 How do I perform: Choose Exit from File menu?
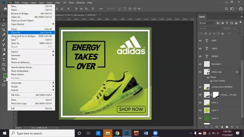pyautogui.click(x=31, y=108)
